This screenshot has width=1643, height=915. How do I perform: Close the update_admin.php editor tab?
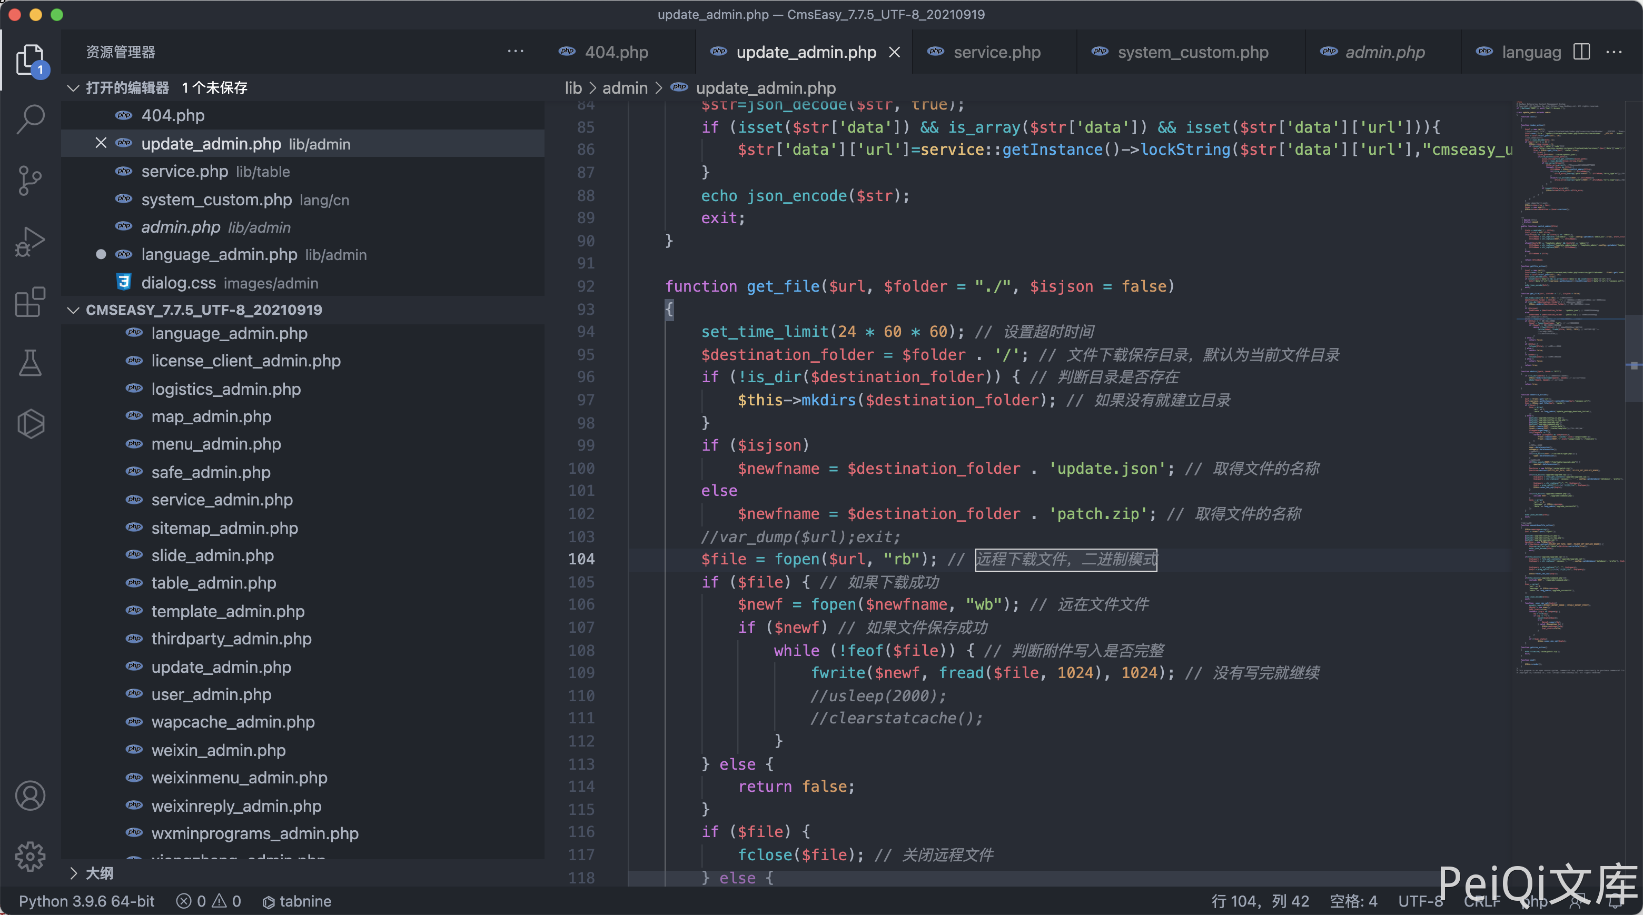coord(895,52)
